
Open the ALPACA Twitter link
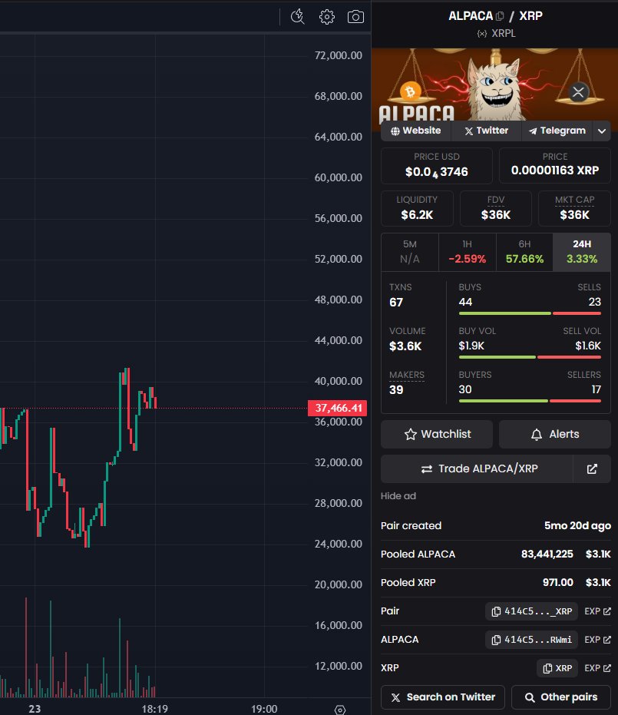486,131
